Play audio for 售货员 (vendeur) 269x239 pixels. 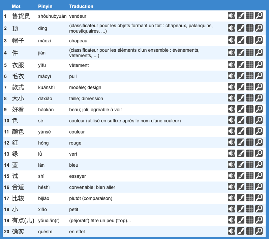point(231,16)
